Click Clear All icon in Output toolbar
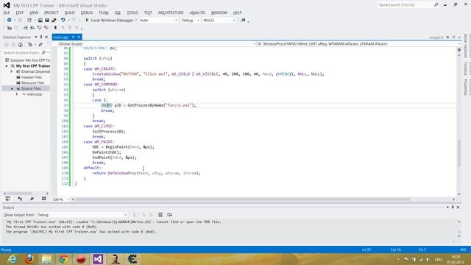 (160, 214)
